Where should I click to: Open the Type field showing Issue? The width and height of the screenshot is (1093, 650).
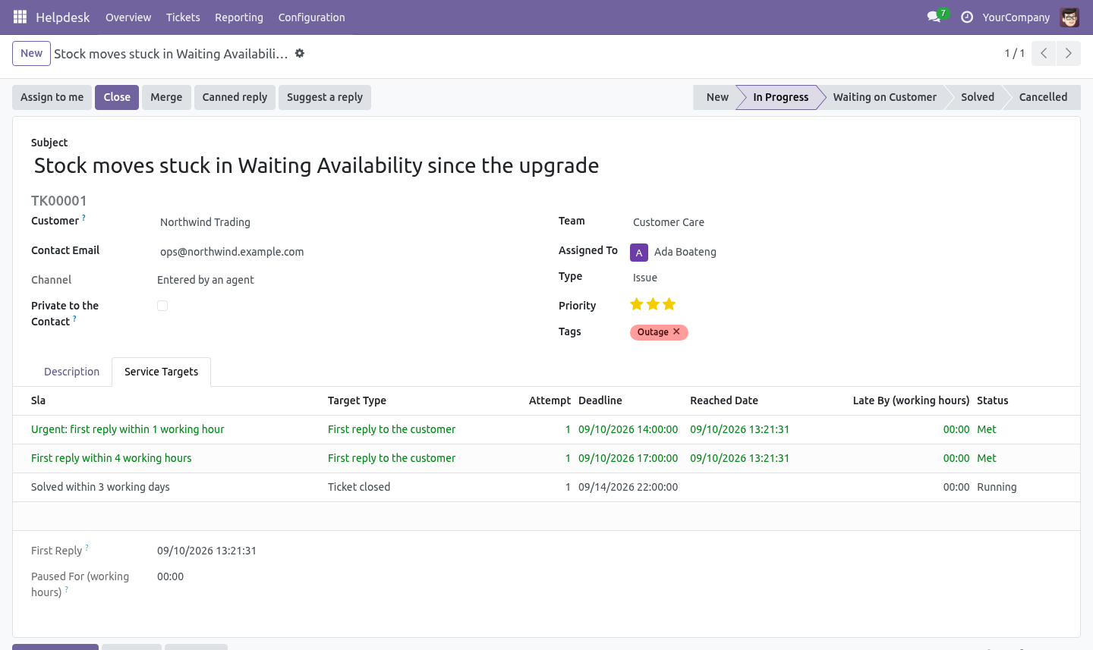[846, 278]
